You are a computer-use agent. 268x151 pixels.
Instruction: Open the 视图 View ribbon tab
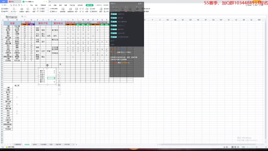[x=66, y=5]
